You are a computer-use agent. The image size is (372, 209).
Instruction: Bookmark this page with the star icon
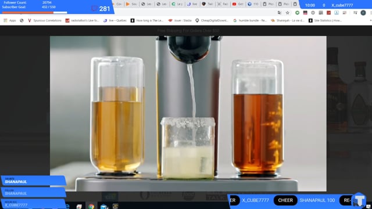pyautogui.click(x=288, y=13)
